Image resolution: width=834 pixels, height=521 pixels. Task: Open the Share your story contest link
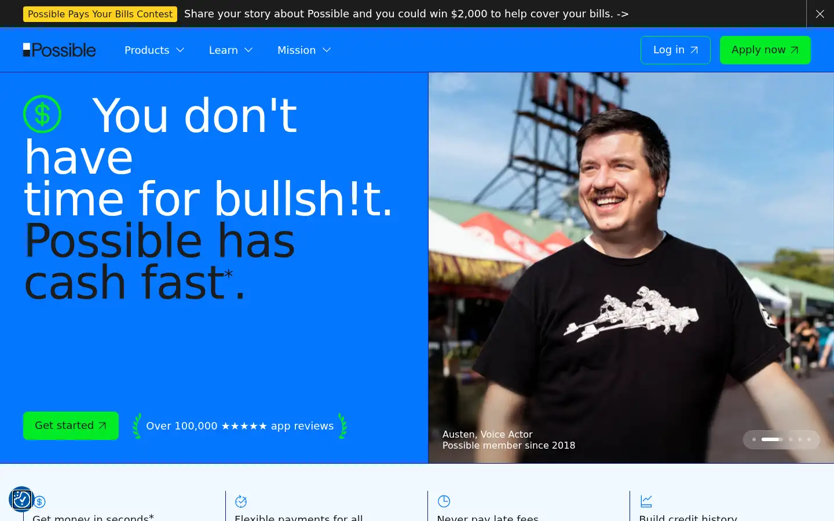pyautogui.click(x=406, y=14)
